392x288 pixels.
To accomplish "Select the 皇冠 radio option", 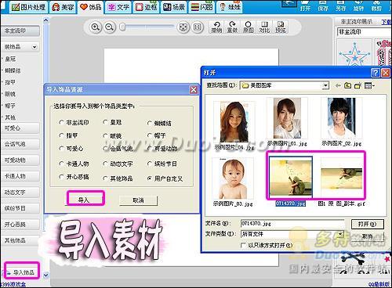I will click(105, 122).
